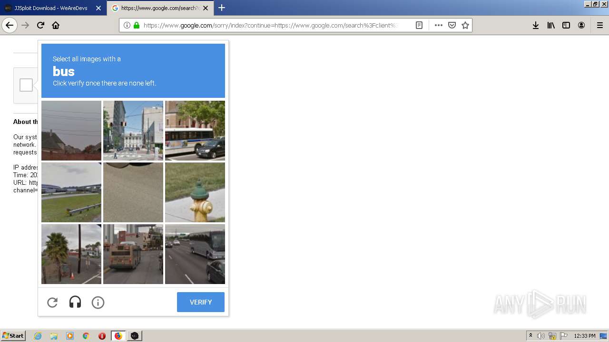Select the grass and guardrail tile
The image size is (609, 342).
tap(71, 192)
